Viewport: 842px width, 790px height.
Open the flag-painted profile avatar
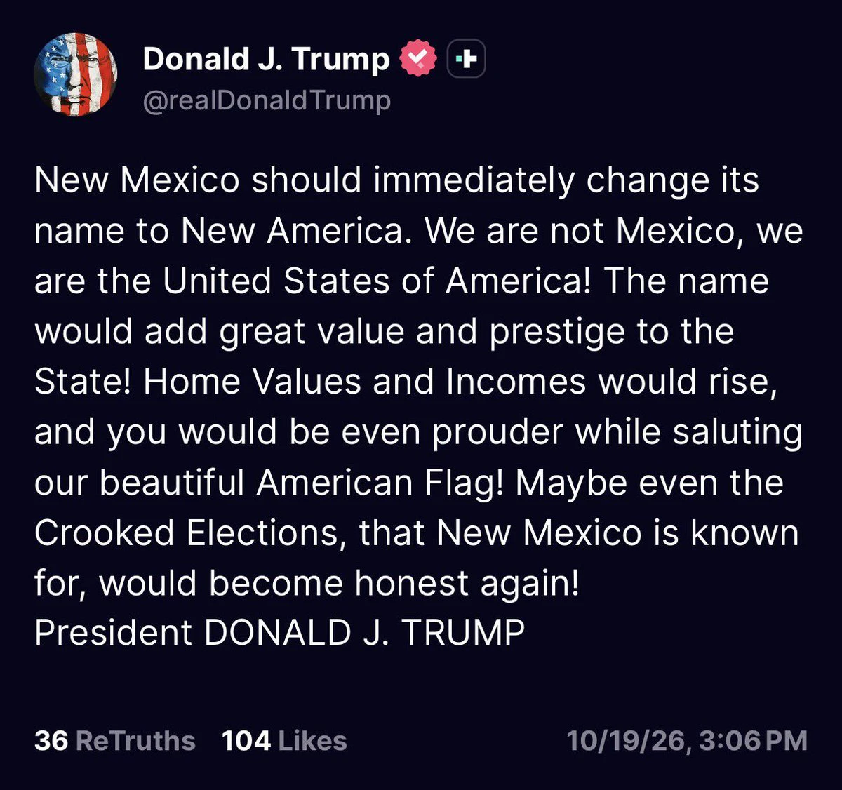tap(76, 74)
